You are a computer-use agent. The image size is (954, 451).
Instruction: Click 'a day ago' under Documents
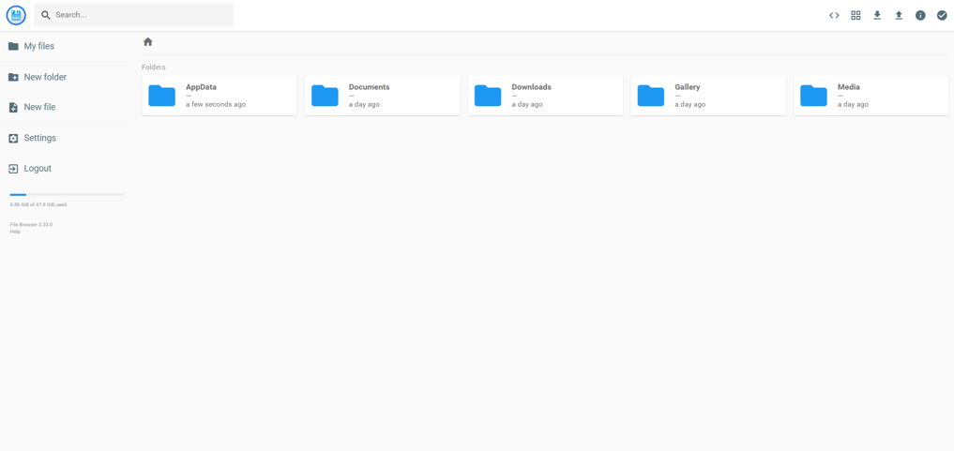tap(365, 104)
